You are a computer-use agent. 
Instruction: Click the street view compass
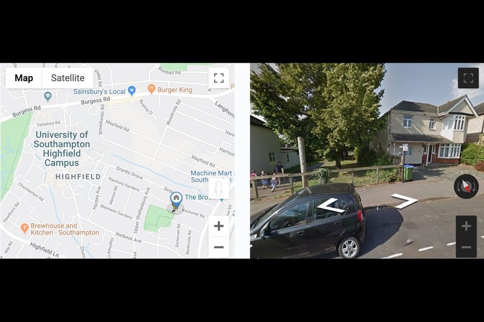466,186
